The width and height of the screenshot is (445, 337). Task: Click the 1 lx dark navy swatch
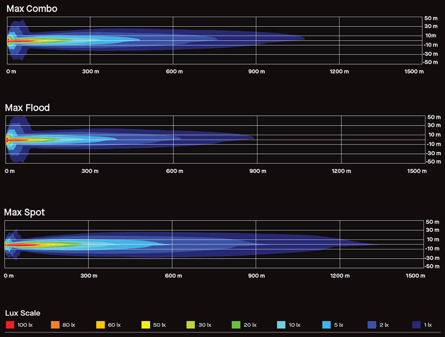pos(417,325)
